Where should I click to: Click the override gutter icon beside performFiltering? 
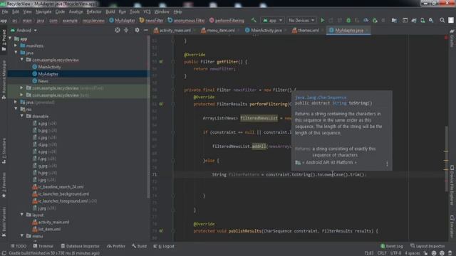pos(161,105)
